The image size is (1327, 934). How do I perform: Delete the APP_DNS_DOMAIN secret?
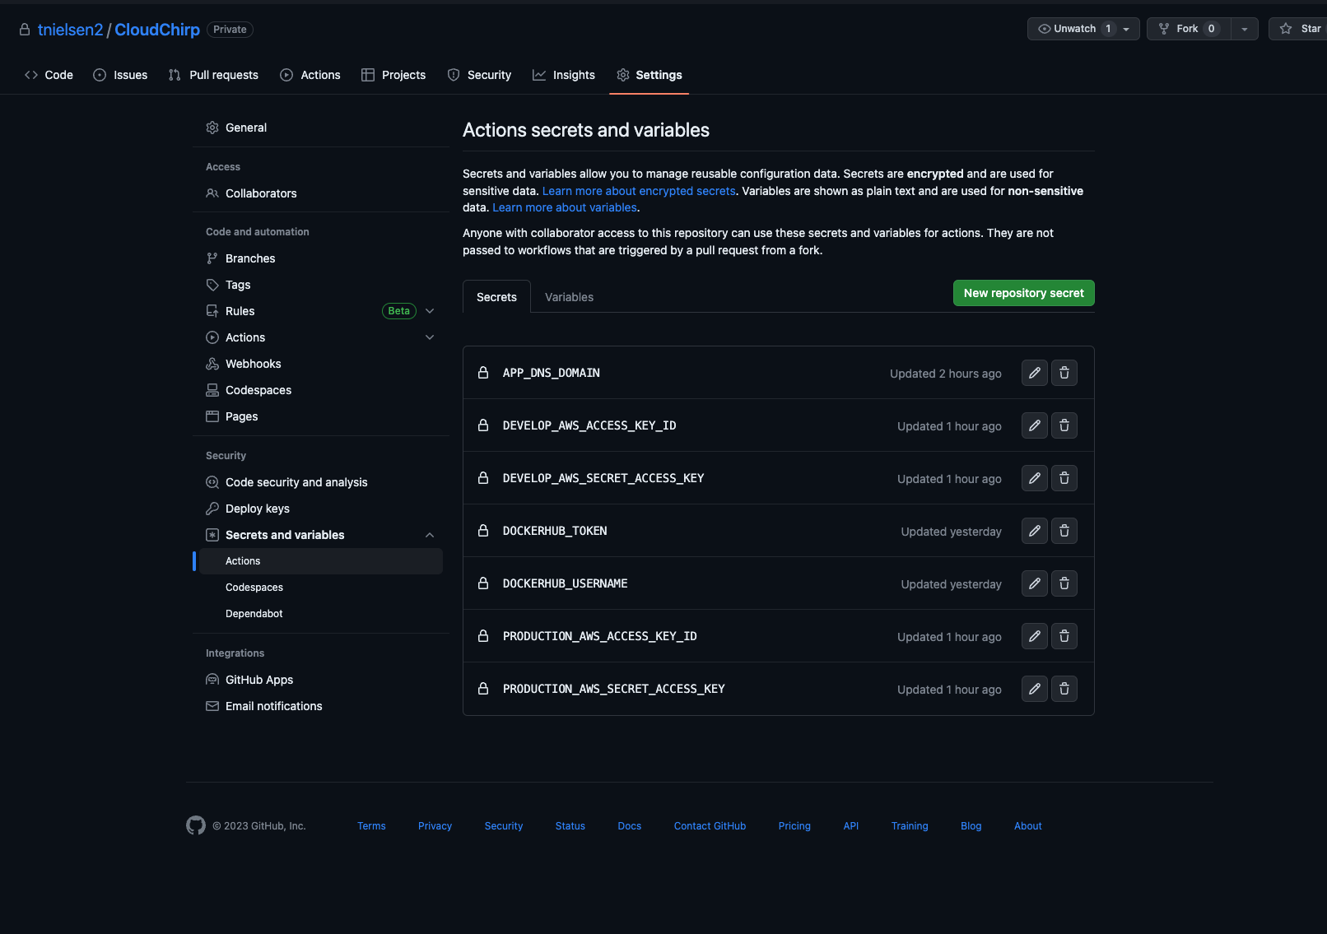pos(1064,373)
